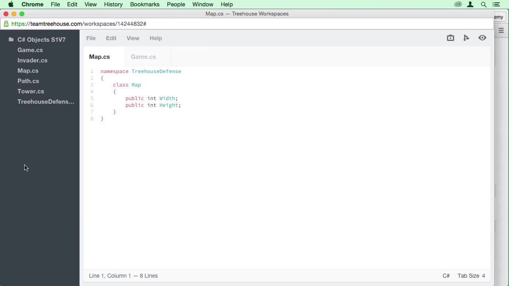Image resolution: width=509 pixels, height=286 pixels.
Task: Switch to the Game.cs tab
Action: [143, 57]
